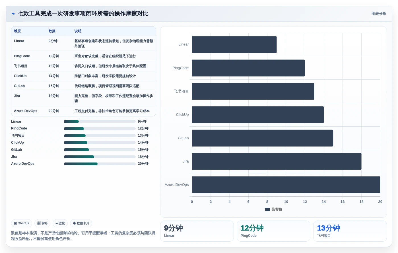Click the Jira chart bar
The height and width of the screenshot is (253, 398).
tap(277, 161)
